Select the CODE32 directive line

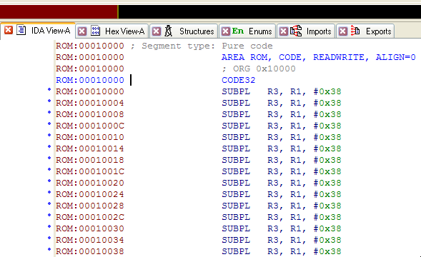(239, 80)
